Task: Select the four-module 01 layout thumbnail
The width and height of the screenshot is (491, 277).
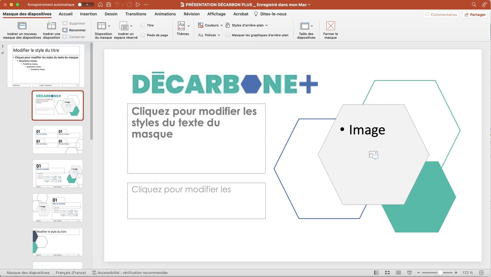Action: coord(58,139)
